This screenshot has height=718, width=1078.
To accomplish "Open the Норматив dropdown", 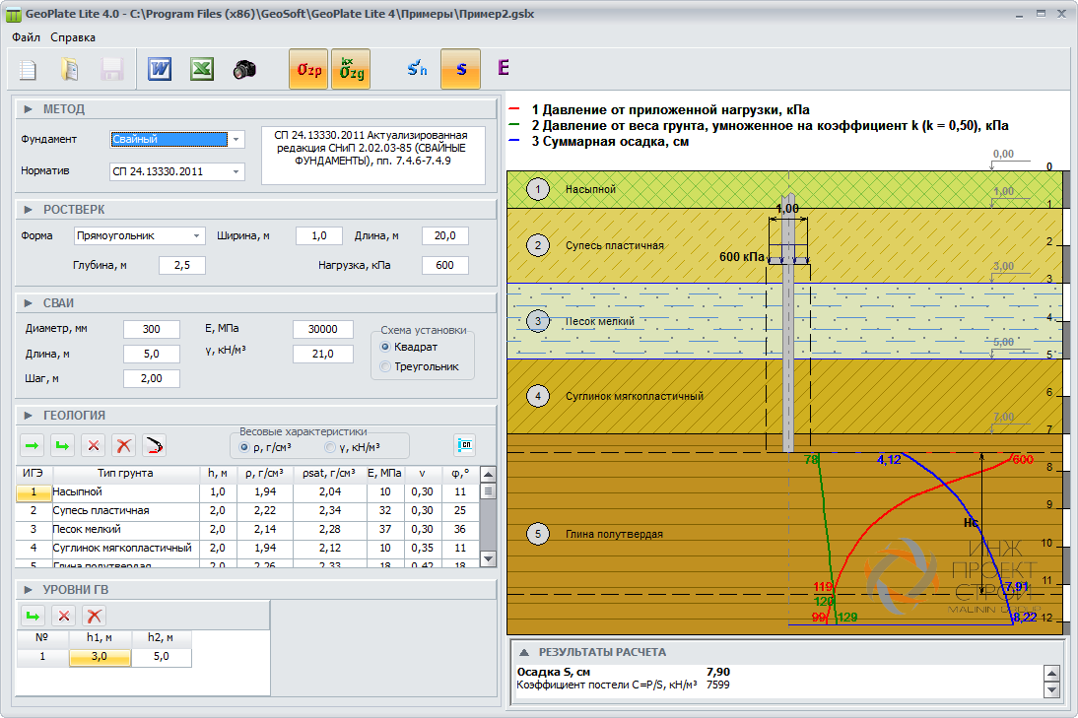I will (236, 171).
